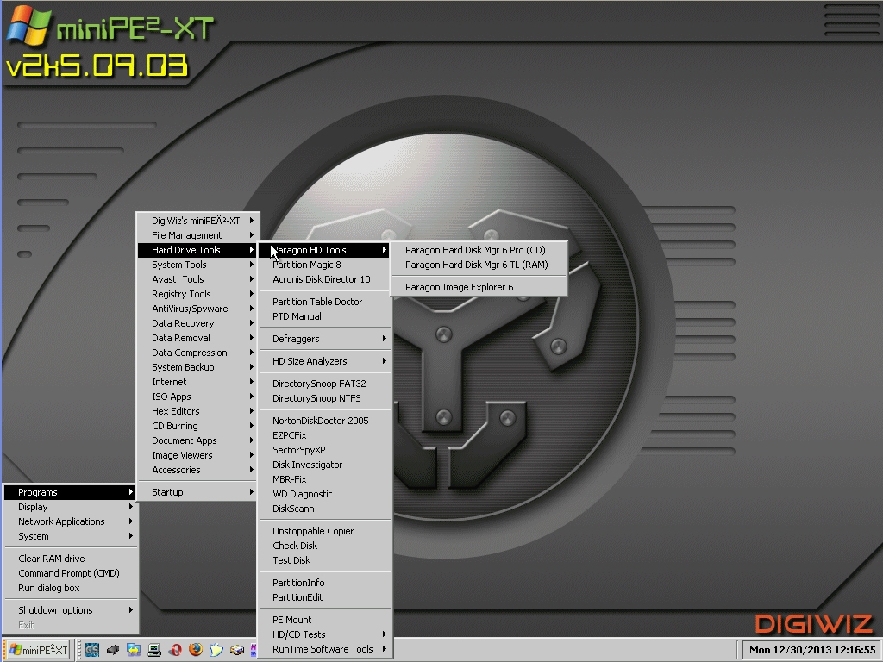This screenshot has height=662, width=883.
Task: Click the red Opera icon in taskbar
Action: click(x=176, y=650)
